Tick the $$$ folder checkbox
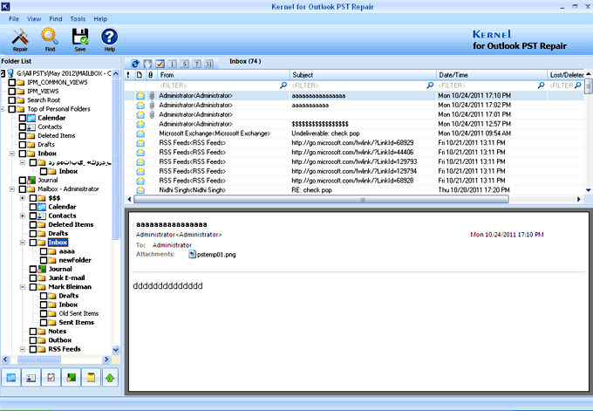The width and height of the screenshot is (593, 411). click(33, 198)
